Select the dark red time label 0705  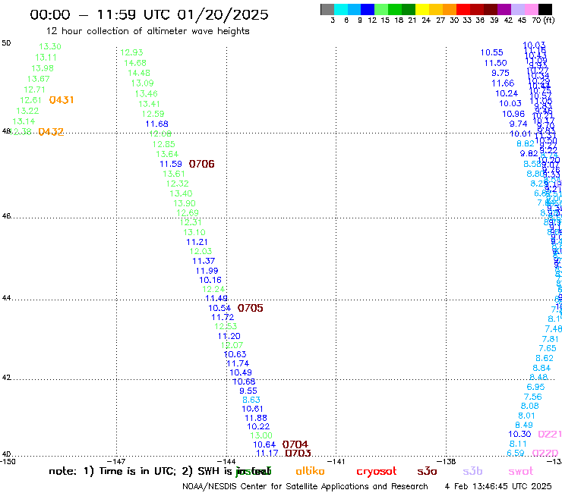point(250,308)
